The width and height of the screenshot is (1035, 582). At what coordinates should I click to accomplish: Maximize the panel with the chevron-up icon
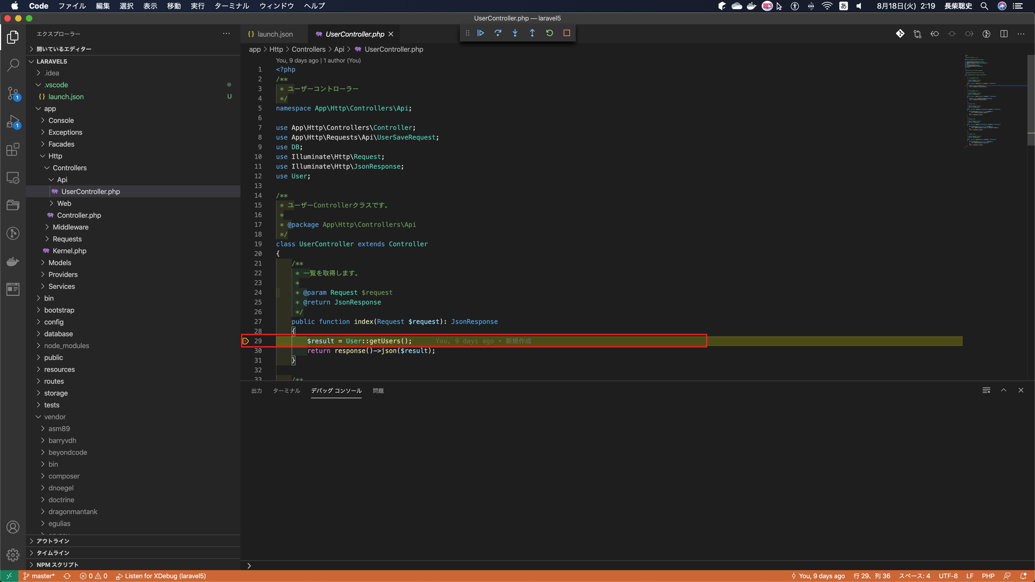click(1004, 390)
